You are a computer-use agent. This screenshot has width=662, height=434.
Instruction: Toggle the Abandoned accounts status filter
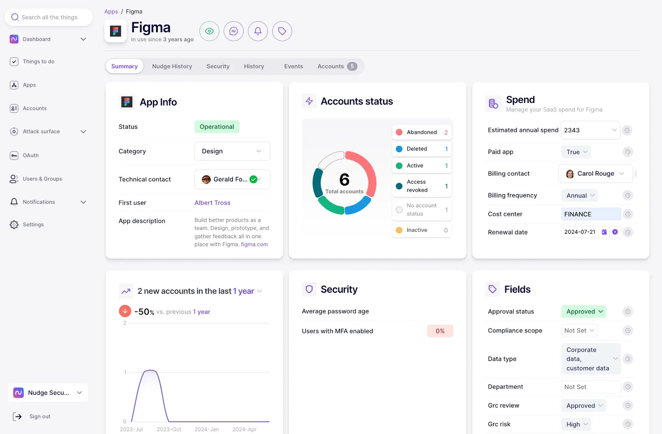422,132
